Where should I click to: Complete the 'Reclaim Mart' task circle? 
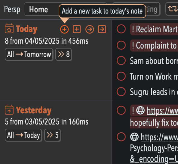121,29
